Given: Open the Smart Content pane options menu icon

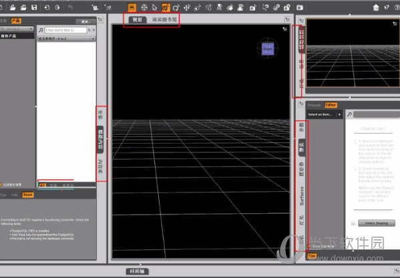Looking at the screenshot, I should click(100, 19).
